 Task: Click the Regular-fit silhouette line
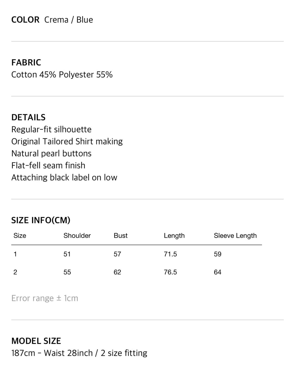click(51, 129)
